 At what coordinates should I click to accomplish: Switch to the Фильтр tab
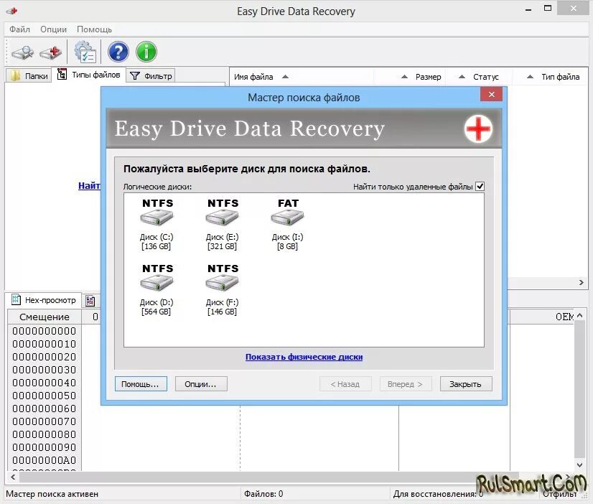pyautogui.click(x=151, y=75)
